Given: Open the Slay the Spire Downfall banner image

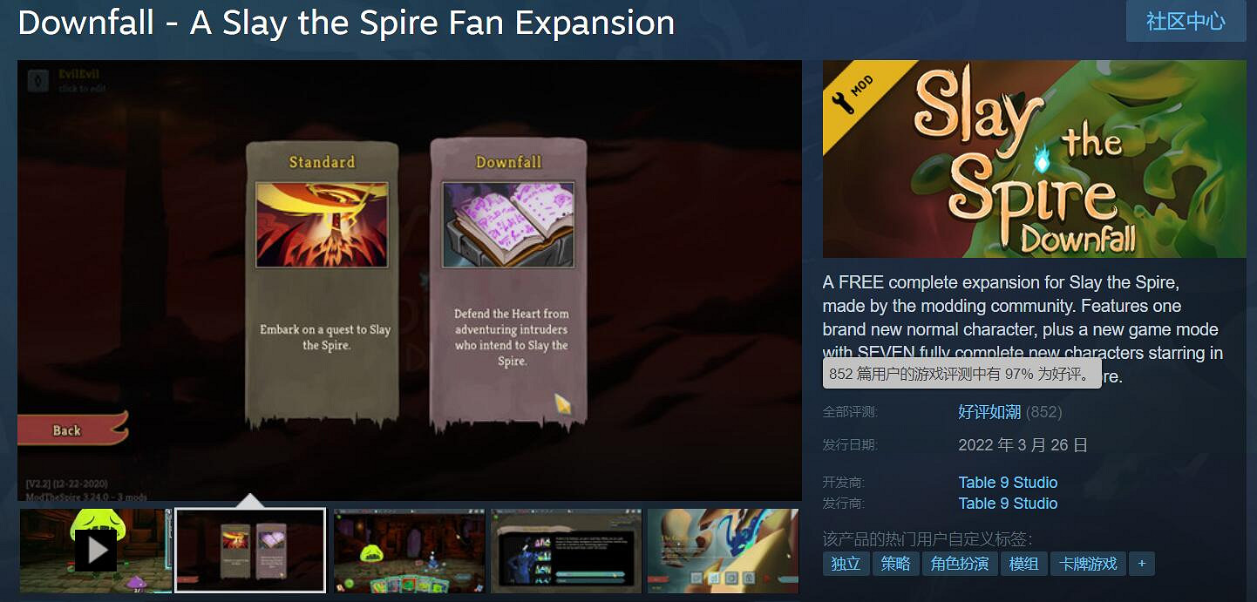Looking at the screenshot, I should pyautogui.click(x=1034, y=159).
